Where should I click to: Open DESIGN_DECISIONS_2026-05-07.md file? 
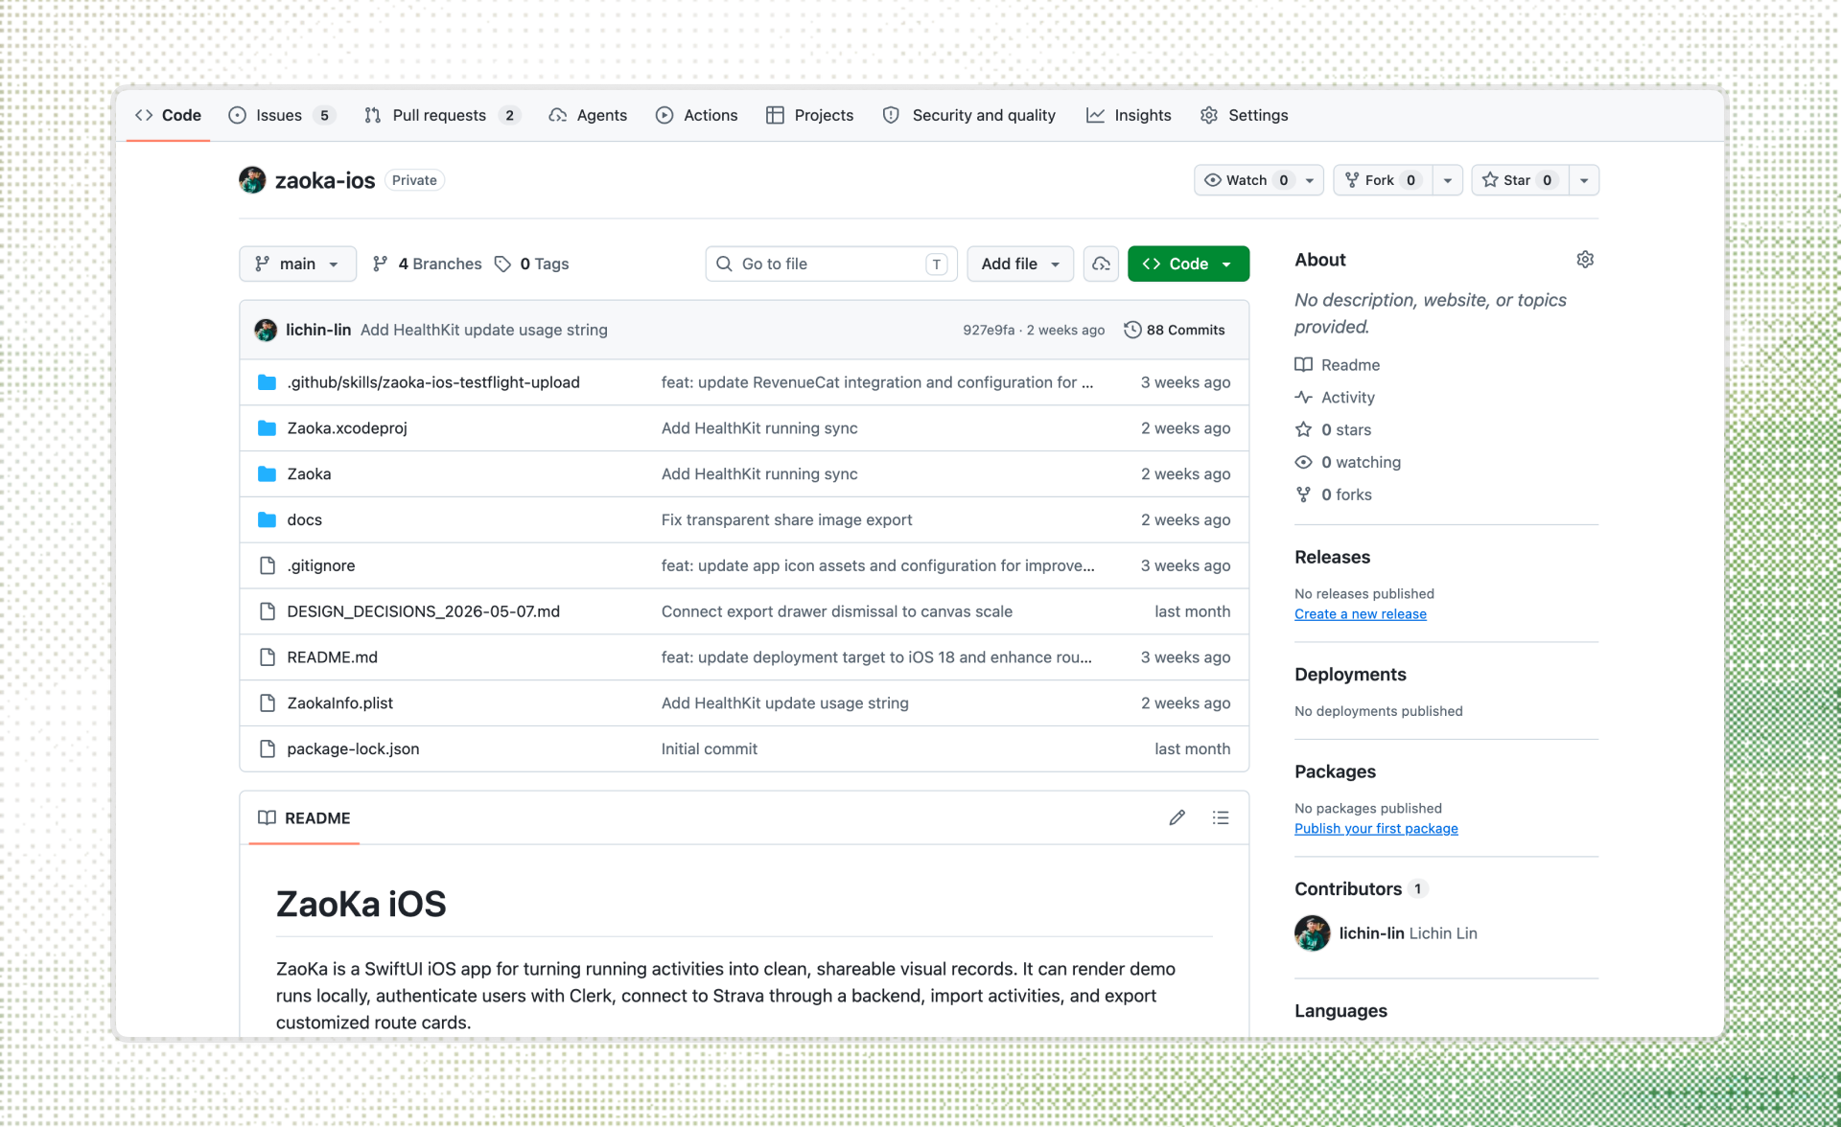tap(423, 611)
